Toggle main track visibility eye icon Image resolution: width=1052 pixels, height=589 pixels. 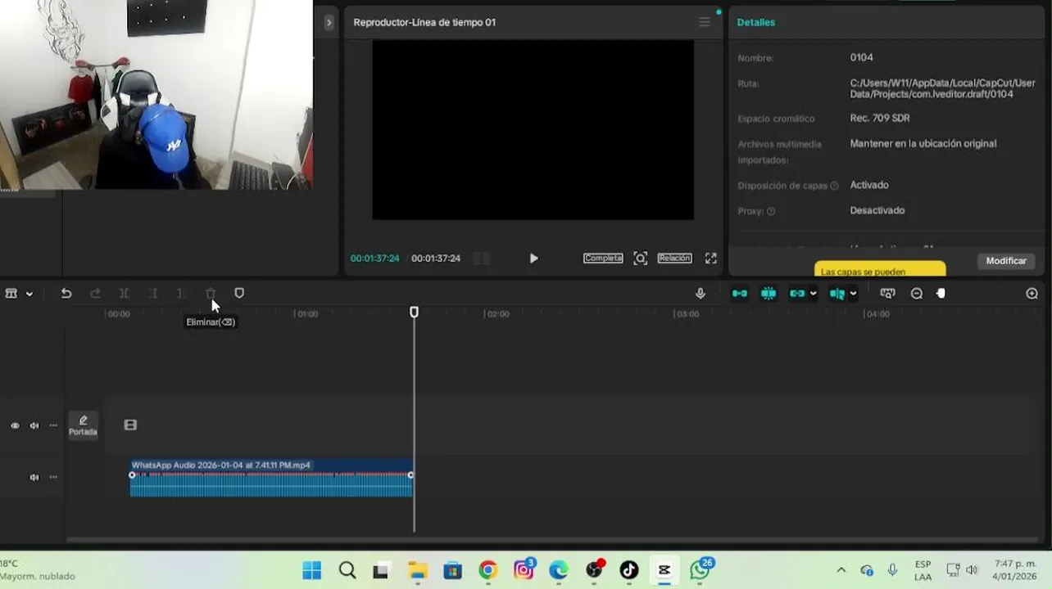[15, 425]
